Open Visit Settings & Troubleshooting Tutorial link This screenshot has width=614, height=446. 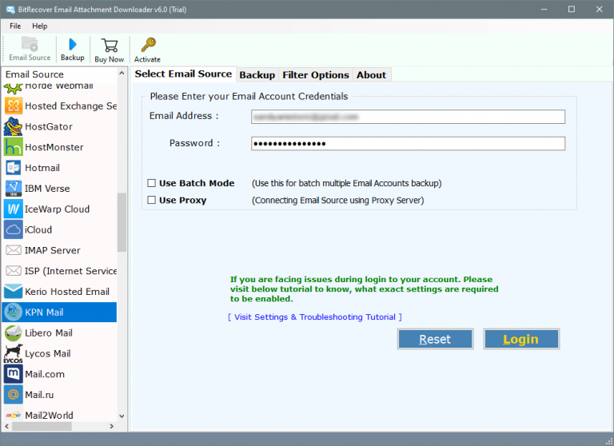click(314, 317)
